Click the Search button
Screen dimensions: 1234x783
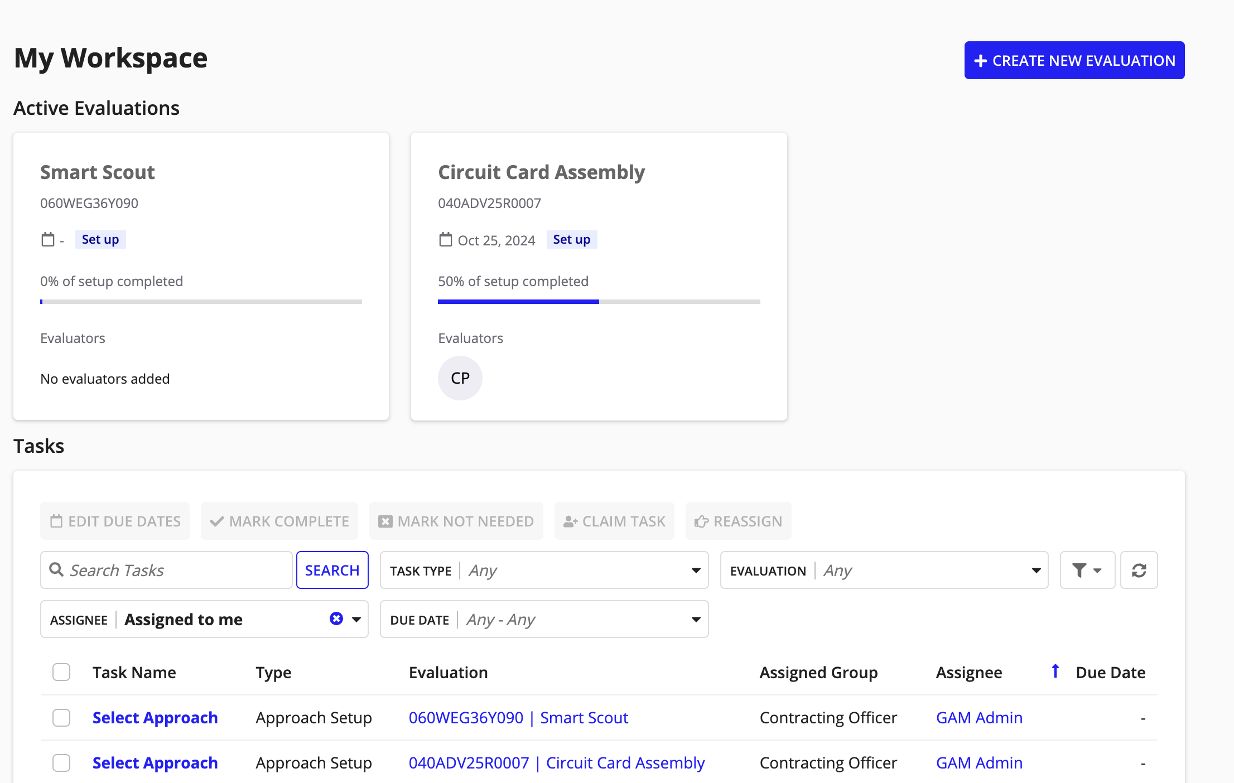point(332,570)
